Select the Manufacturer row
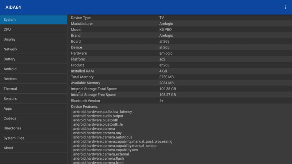292x164 pixels. [x=180, y=24]
